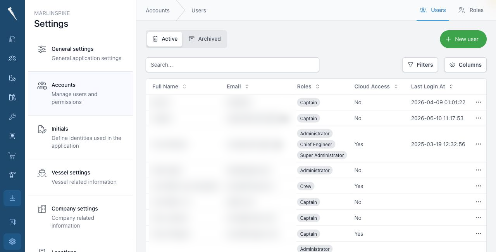Open row menu for login 2026-04-09 01:01:22
This screenshot has width=496, height=252.
[478, 102]
